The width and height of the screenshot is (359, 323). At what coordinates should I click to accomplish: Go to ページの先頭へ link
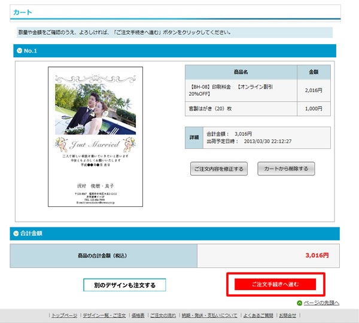[321, 303]
